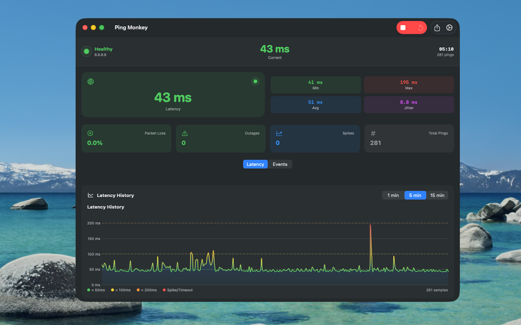Click the Latency History chart icon

tap(90, 195)
